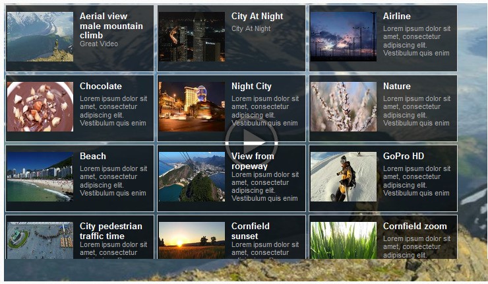Open the City pedestrian traffic thumbnail

40,240
